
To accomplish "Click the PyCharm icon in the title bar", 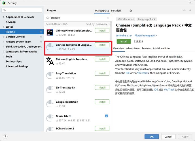I will tap(4, 3).
